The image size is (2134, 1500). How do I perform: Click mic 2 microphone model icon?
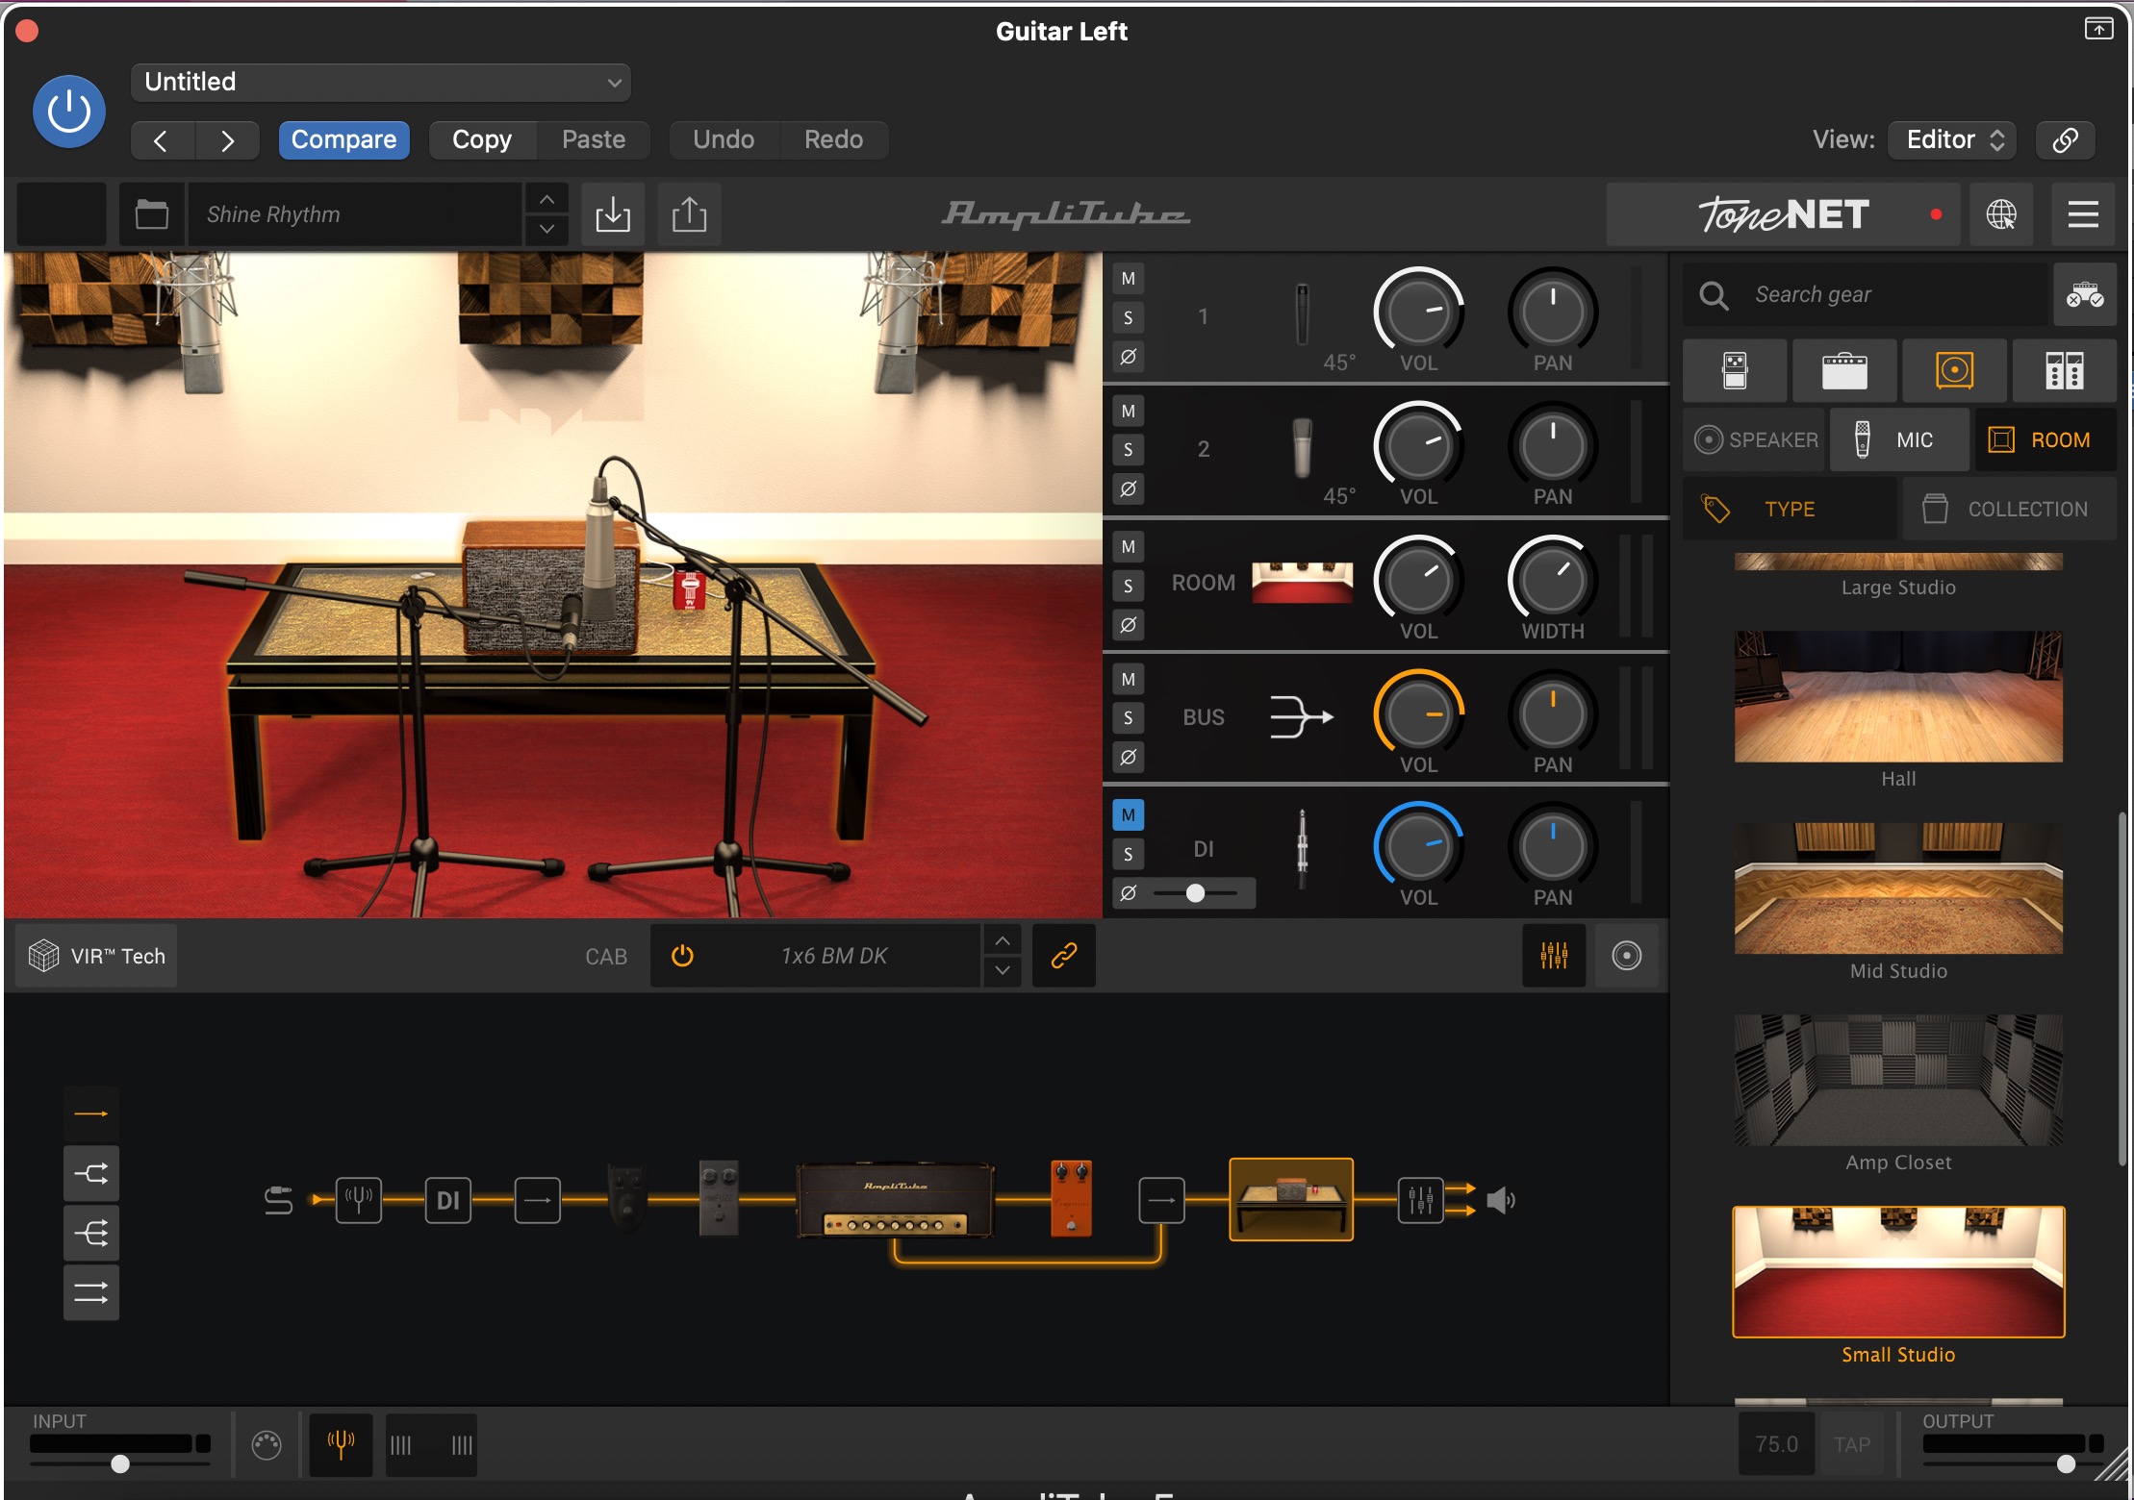click(x=1302, y=447)
